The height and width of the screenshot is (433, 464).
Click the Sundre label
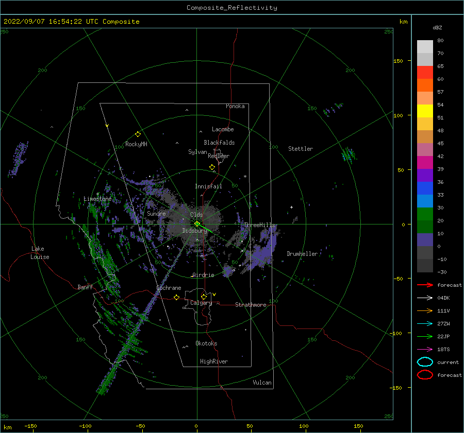pyautogui.click(x=156, y=214)
